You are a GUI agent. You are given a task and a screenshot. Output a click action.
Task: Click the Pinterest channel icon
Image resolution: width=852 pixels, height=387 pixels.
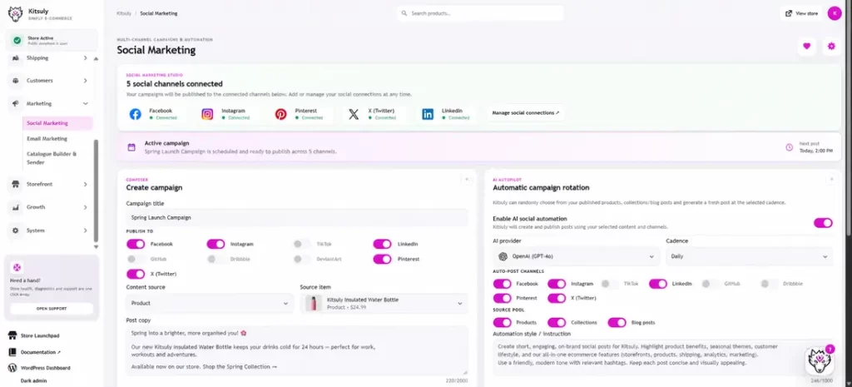281,114
